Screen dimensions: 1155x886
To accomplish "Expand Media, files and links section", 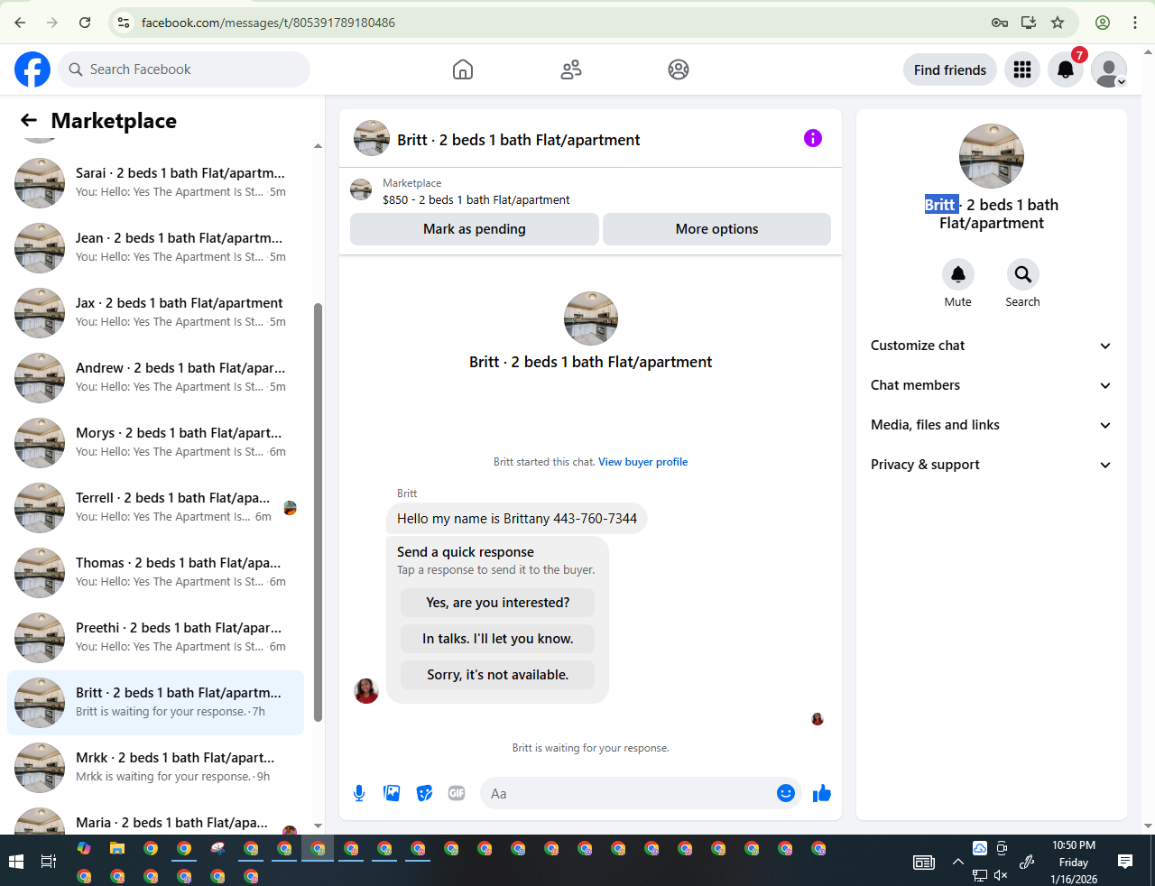I will tap(991, 425).
